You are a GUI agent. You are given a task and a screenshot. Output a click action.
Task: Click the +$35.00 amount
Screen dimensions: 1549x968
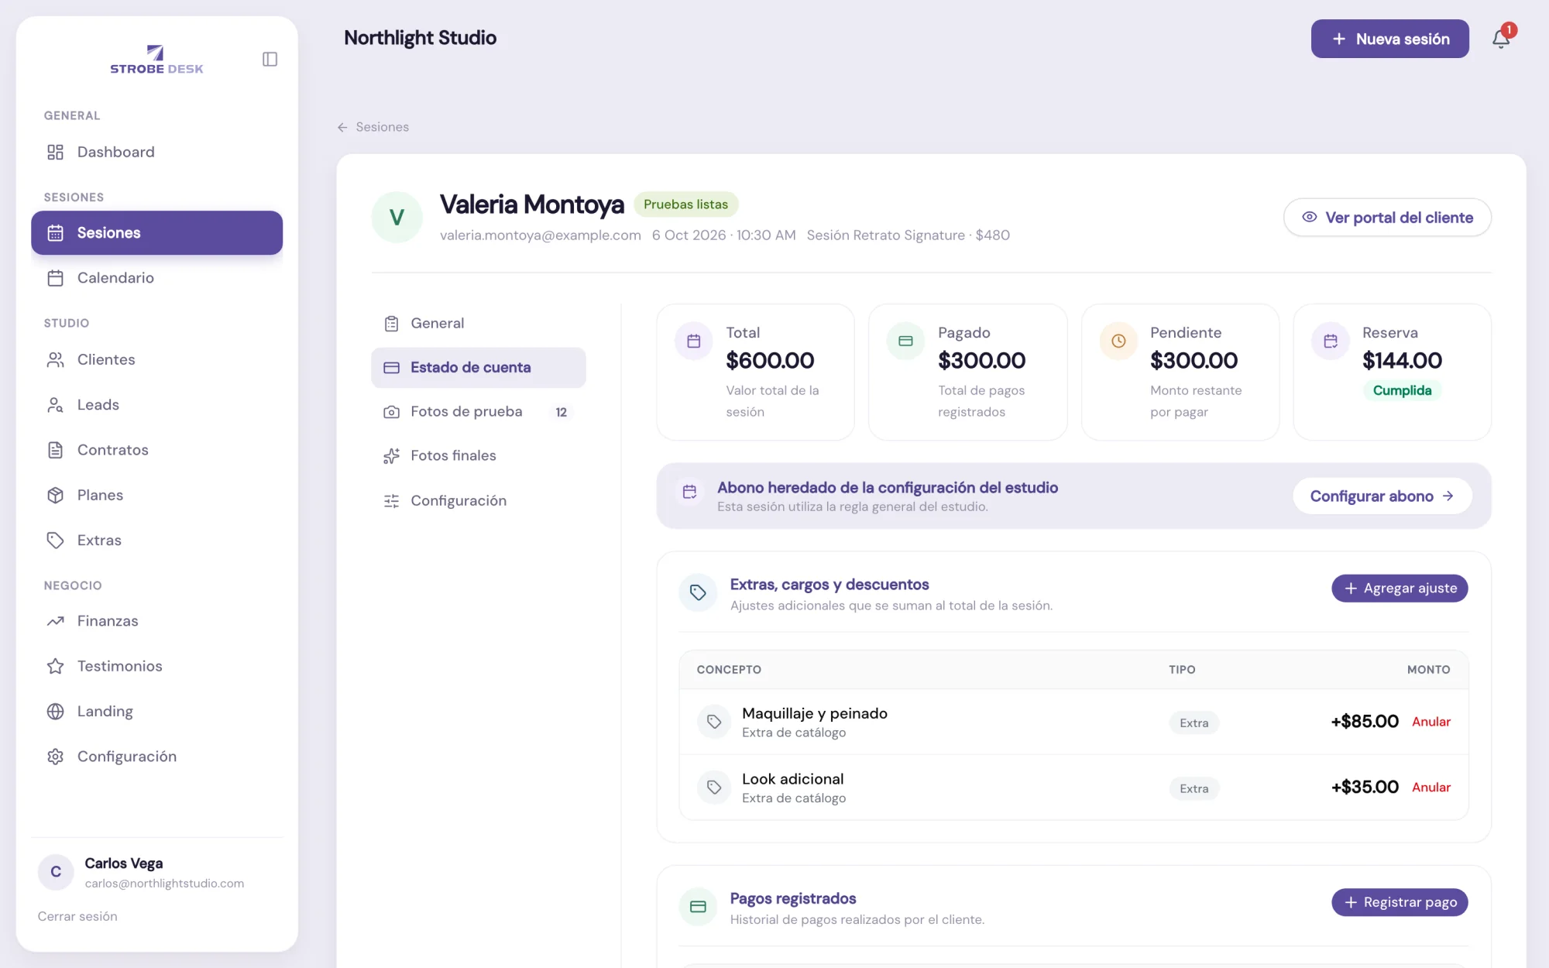point(1365,788)
